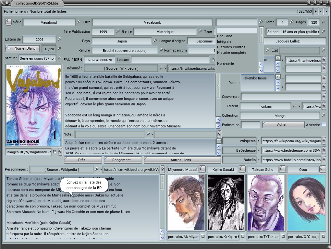Choose Intégrale in the Type list
This screenshot has height=249, width=331.
pos(224,41)
